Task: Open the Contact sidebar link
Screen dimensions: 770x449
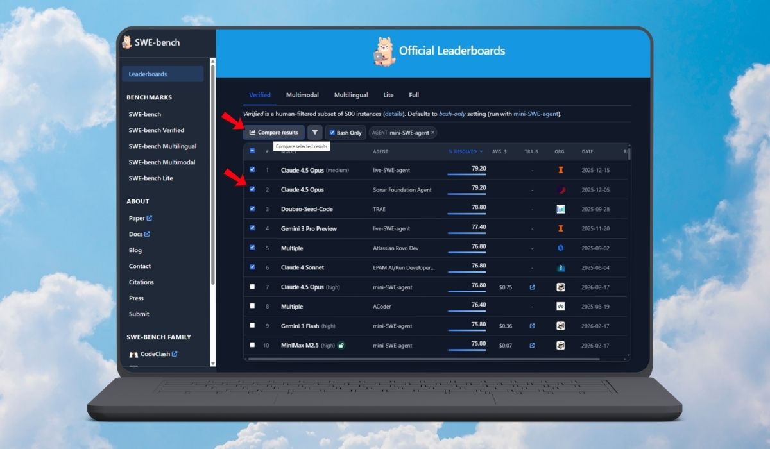Action: tap(140, 266)
